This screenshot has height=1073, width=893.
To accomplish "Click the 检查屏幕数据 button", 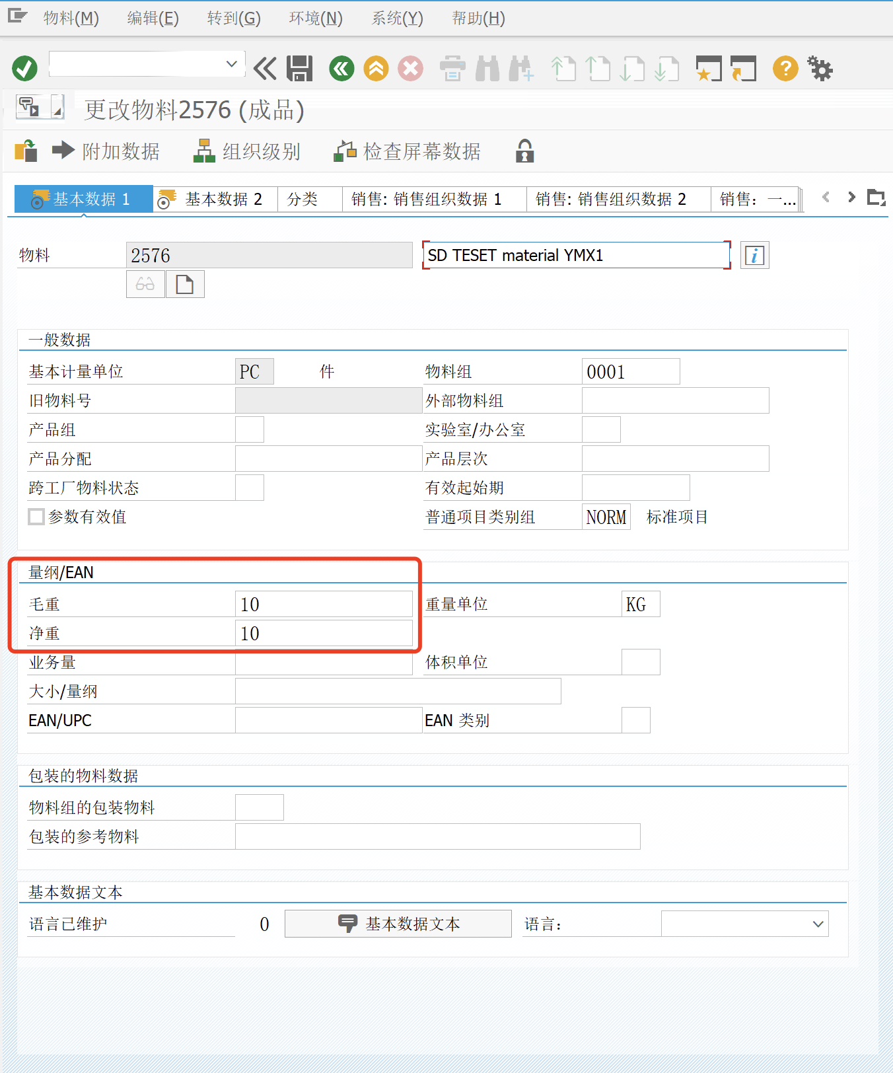I will (408, 151).
